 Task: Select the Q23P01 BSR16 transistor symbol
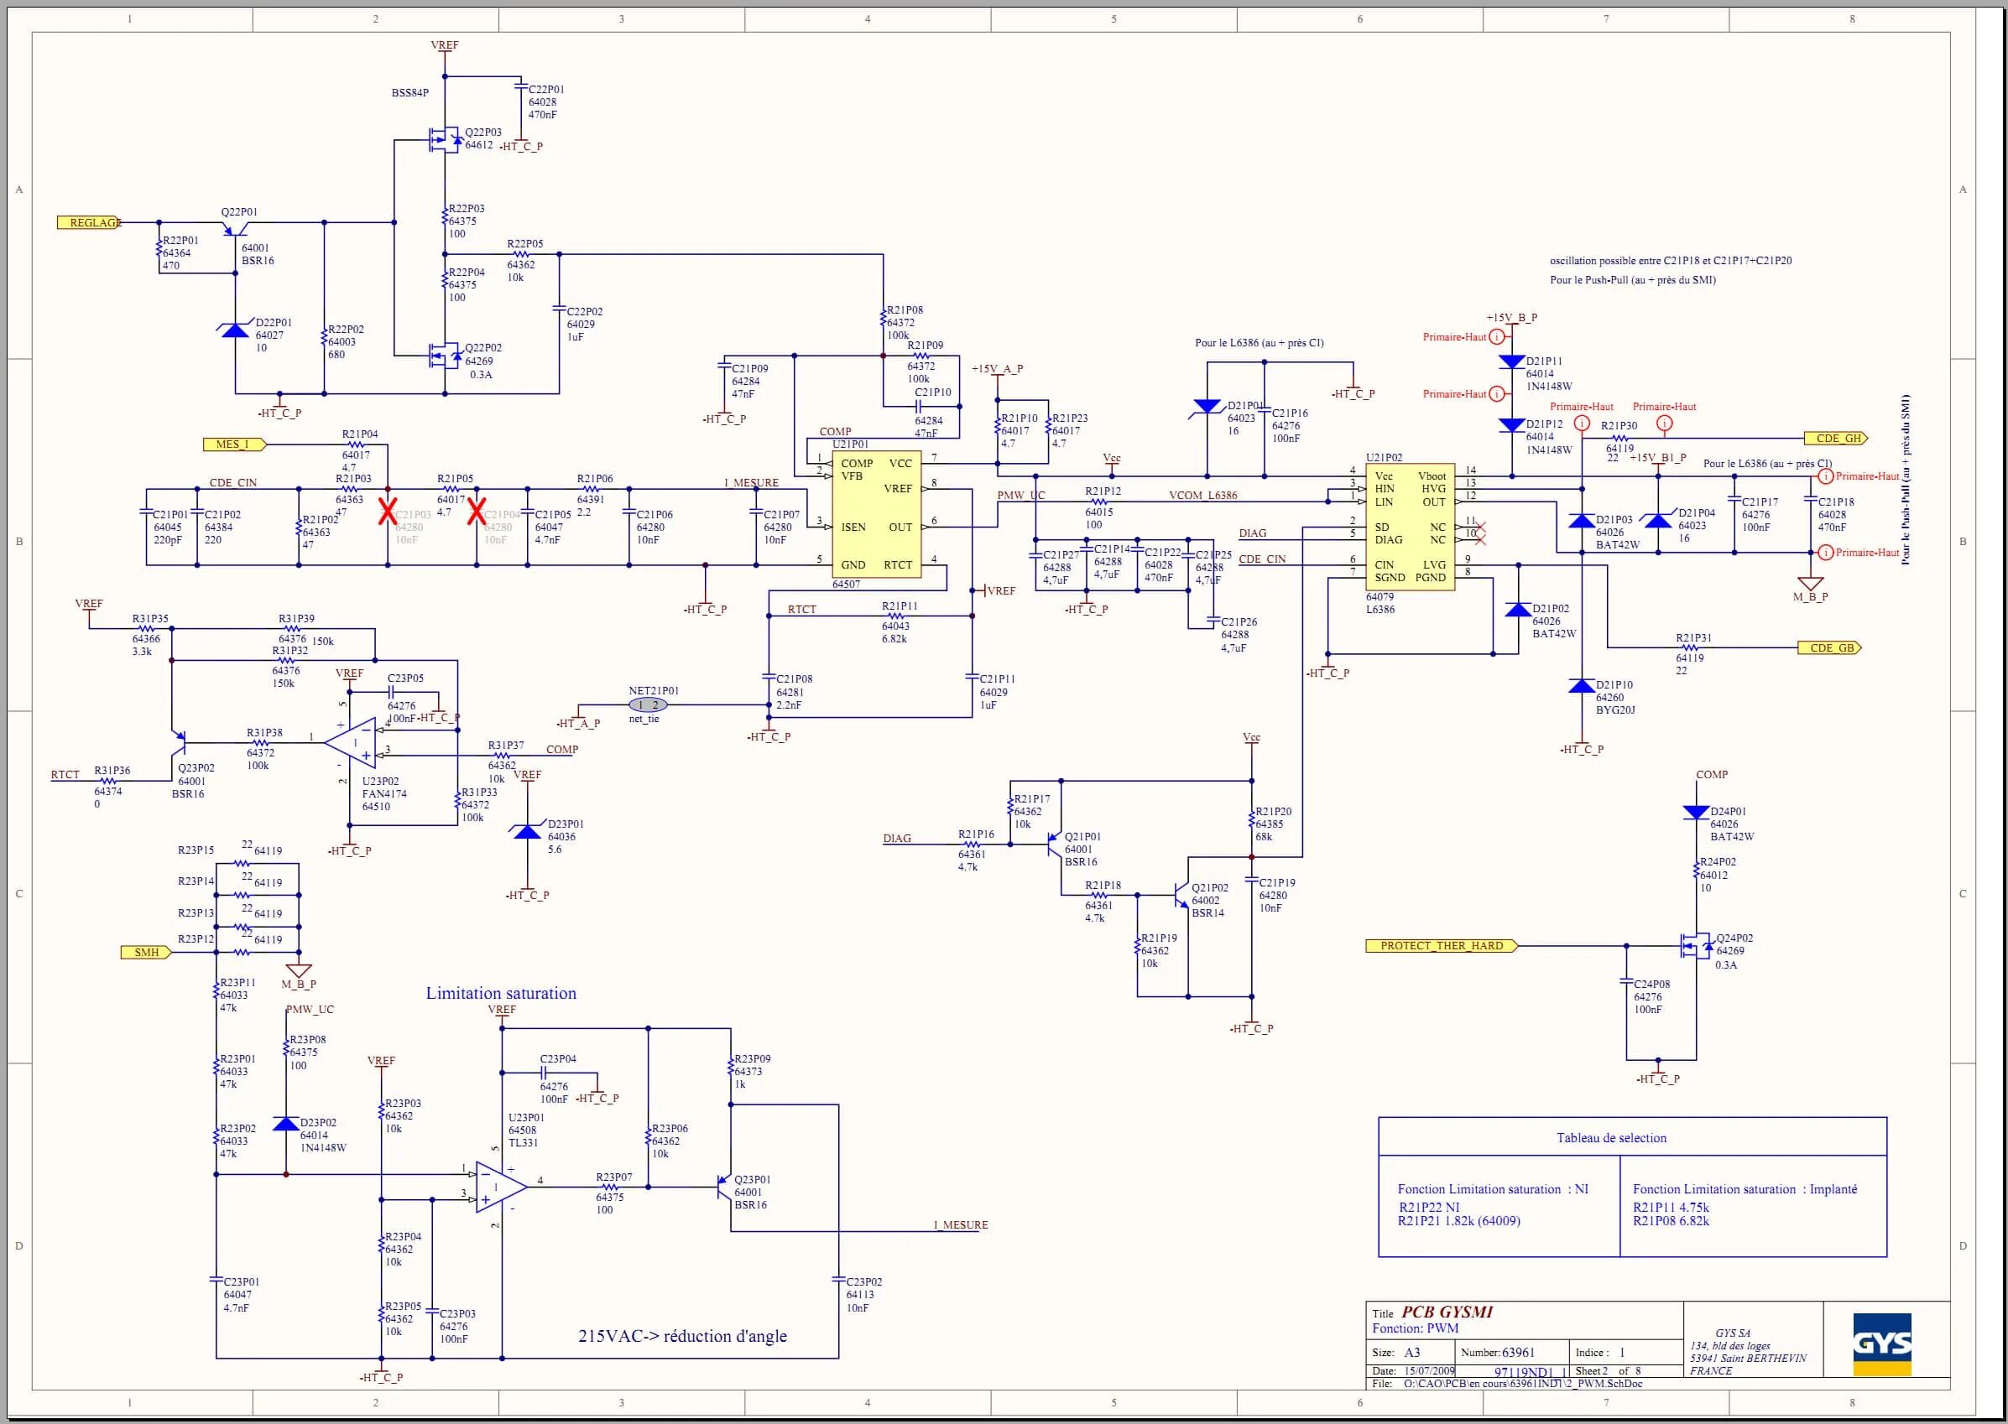[x=725, y=1188]
